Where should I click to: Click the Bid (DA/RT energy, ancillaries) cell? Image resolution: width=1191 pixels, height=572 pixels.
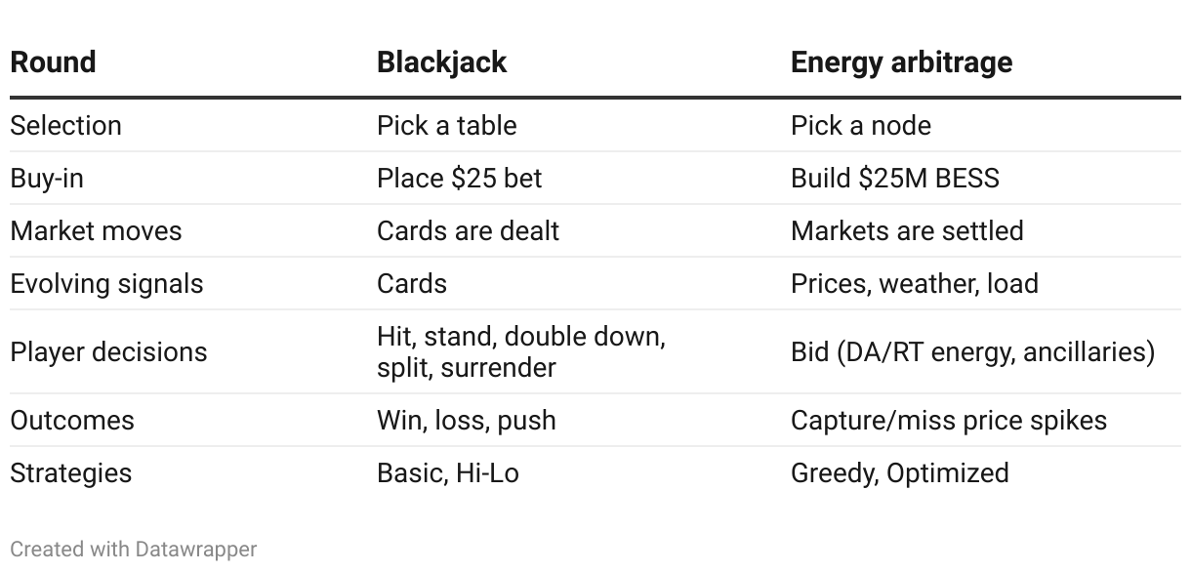click(972, 351)
